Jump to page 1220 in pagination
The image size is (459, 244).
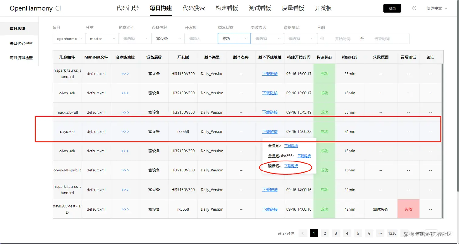(x=392, y=233)
